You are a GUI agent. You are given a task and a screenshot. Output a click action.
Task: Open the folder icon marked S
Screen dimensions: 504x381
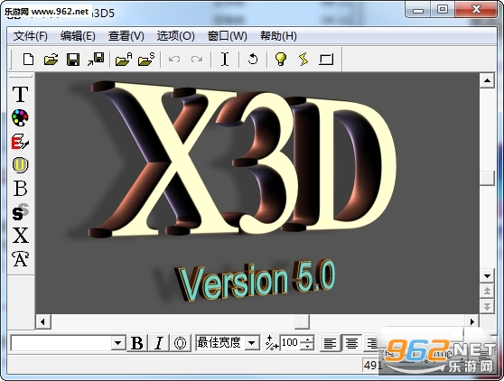click(146, 59)
